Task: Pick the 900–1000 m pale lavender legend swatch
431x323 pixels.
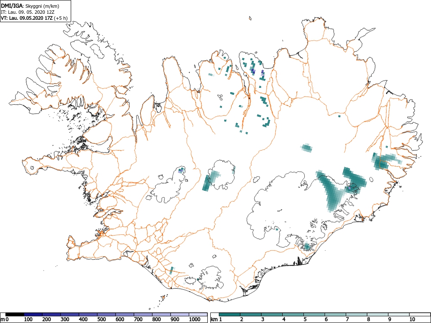Action: 180,314
